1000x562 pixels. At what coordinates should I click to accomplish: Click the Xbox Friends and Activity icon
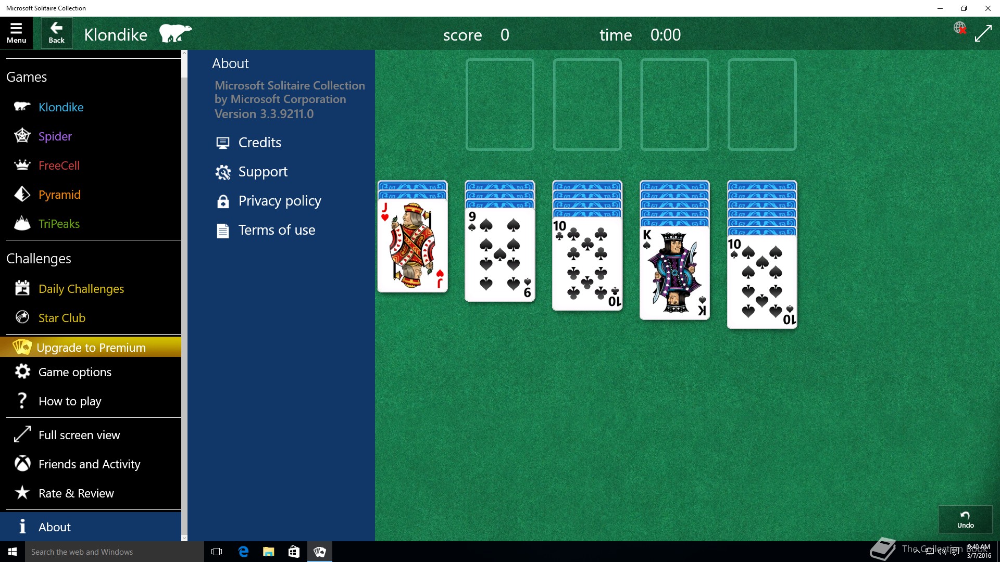click(22, 463)
